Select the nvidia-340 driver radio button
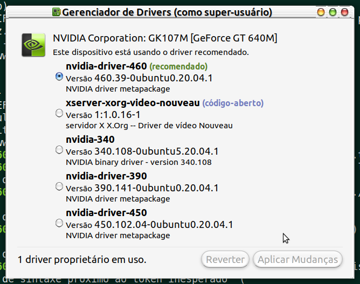Viewport: 360px width, 284px height. tap(59, 150)
